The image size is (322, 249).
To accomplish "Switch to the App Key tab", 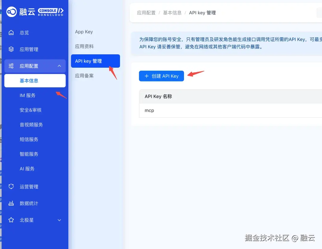I will (x=84, y=32).
